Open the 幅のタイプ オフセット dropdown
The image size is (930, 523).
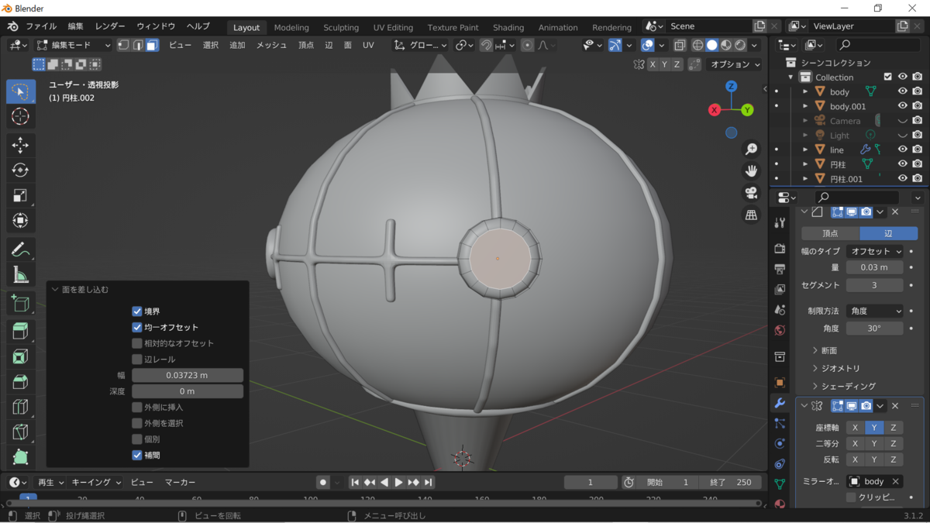coord(875,251)
